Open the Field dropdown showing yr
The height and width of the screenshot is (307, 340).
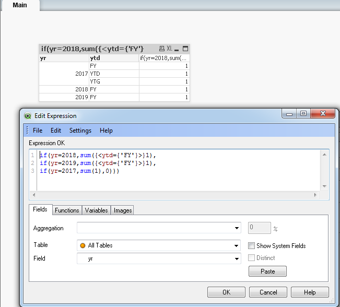click(x=237, y=258)
